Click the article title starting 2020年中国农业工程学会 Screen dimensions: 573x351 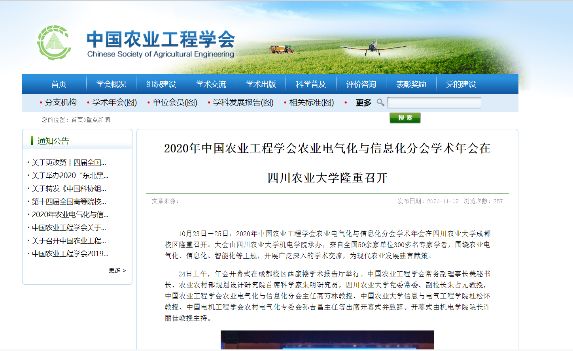click(327, 163)
